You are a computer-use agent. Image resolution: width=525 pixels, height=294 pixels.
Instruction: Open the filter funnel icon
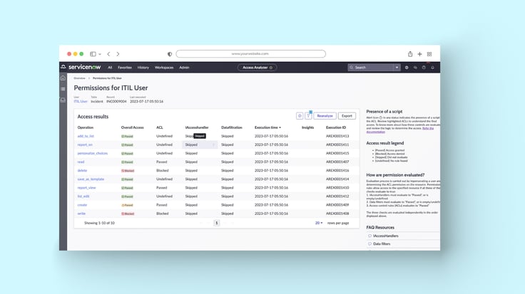[x=308, y=116]
